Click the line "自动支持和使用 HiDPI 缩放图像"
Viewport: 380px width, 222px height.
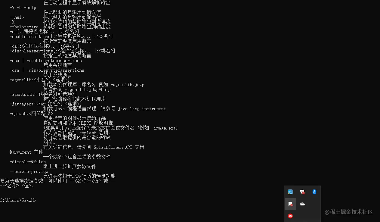click(78, 123)
